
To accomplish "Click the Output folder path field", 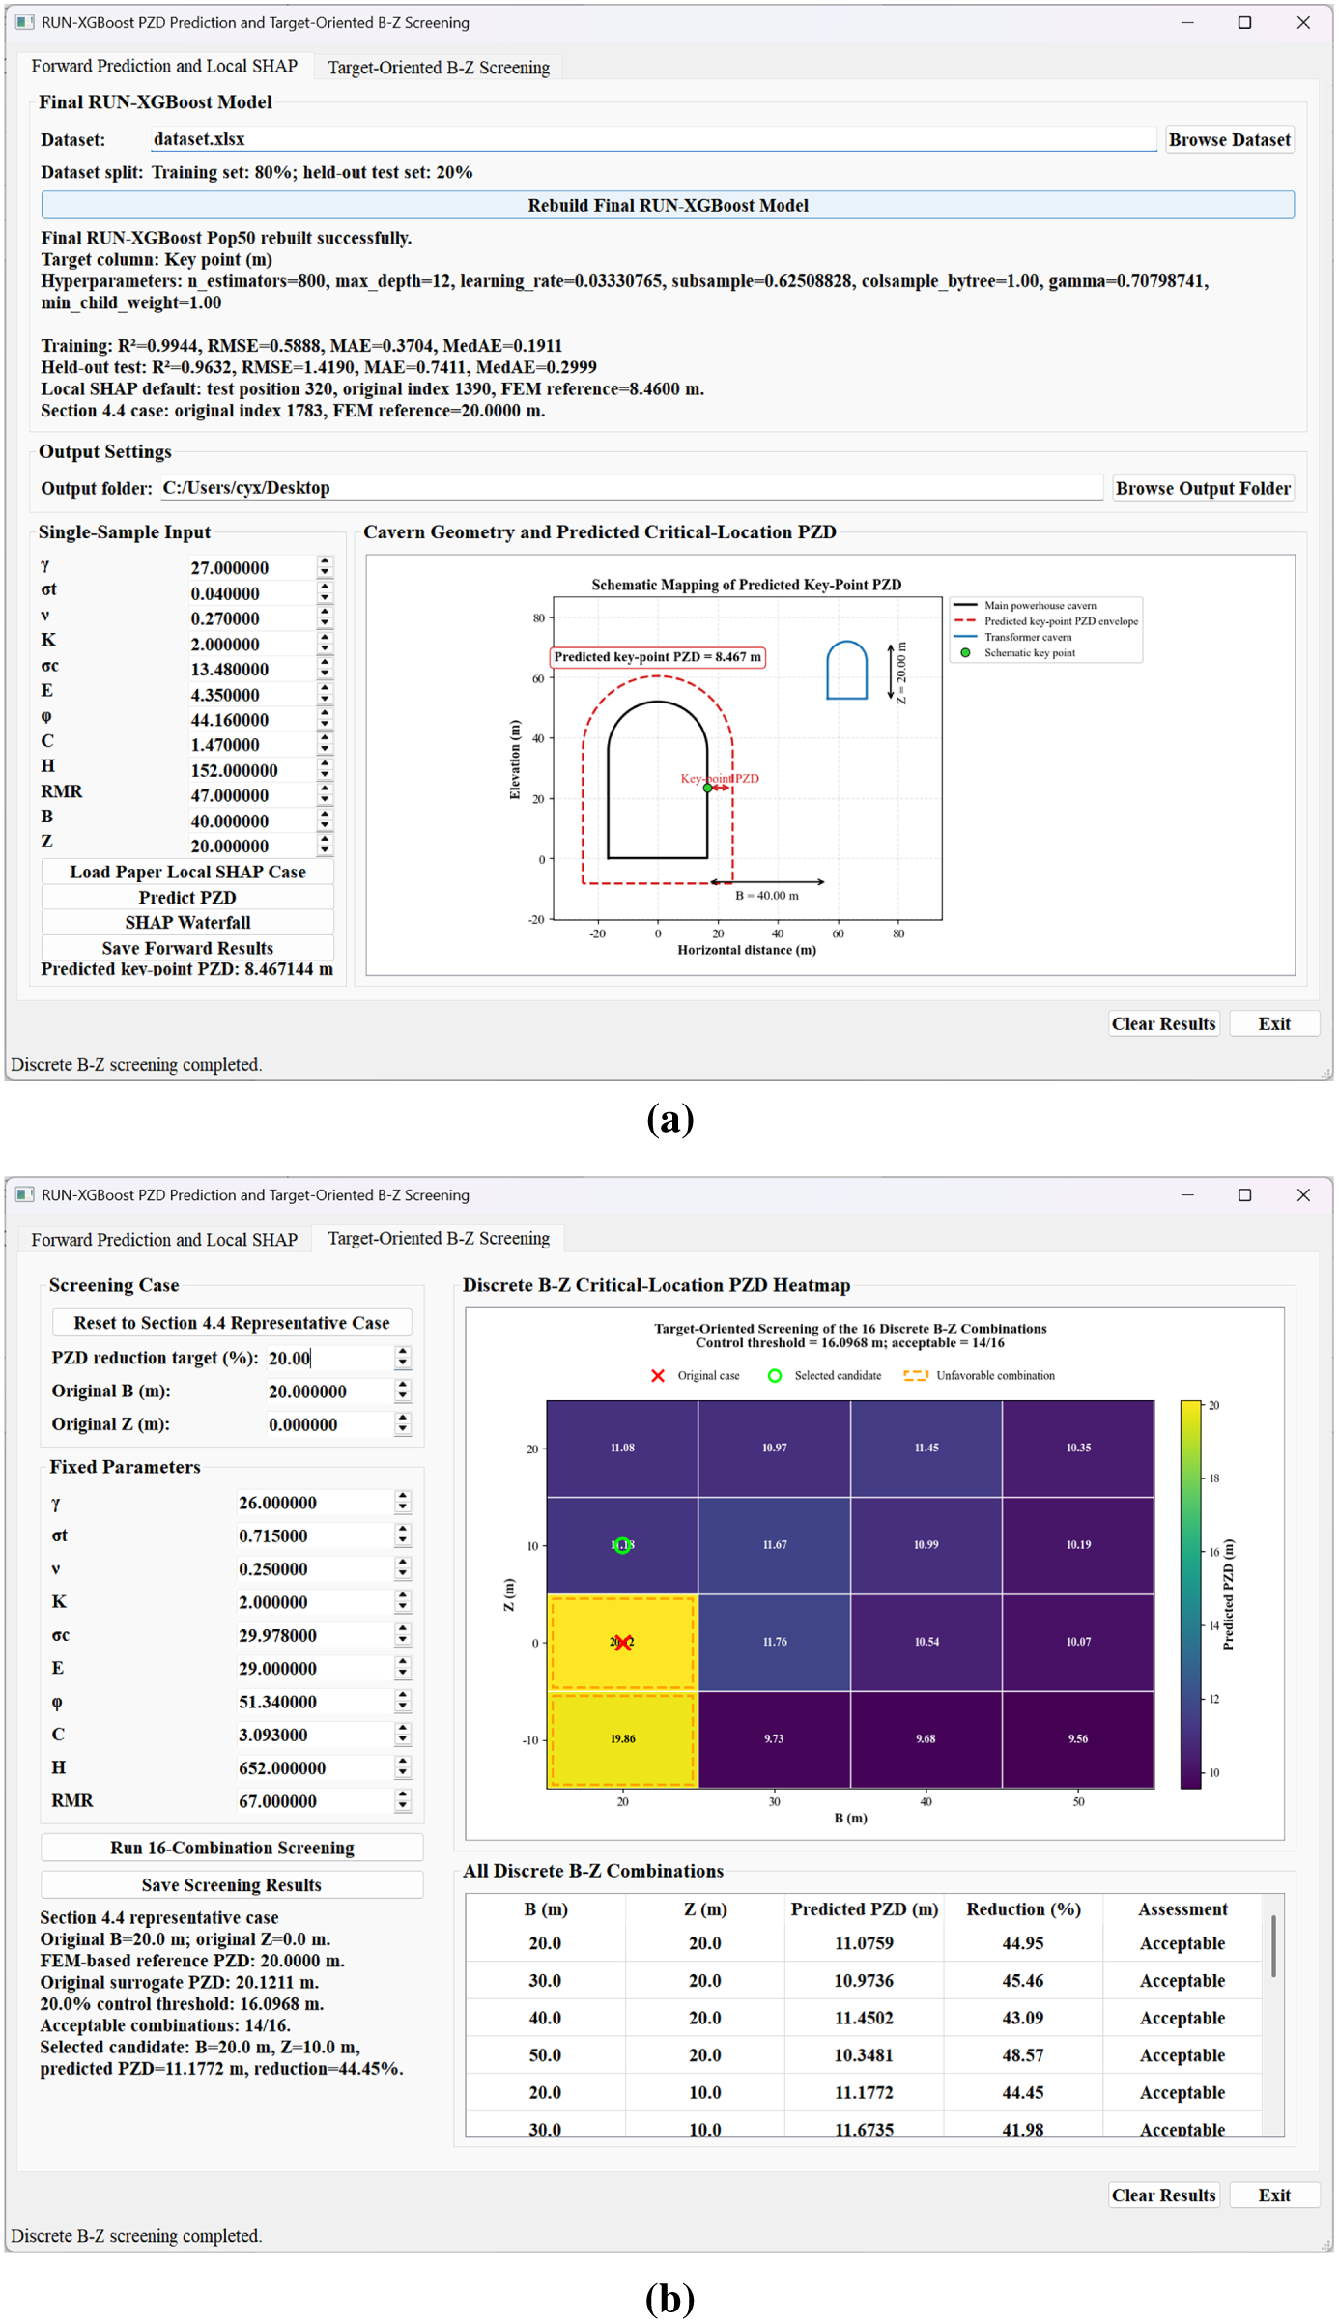I will 631,488.
